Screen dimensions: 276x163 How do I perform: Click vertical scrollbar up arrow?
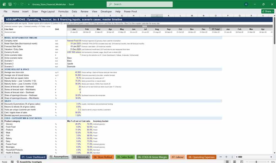(x=274, y=16)
